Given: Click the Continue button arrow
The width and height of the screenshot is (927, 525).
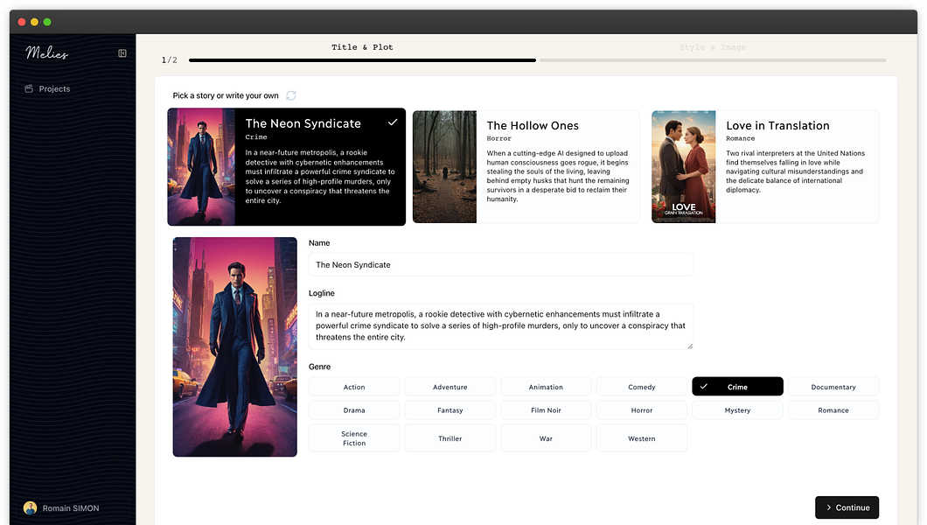Looking at the screenshot, I should coord(829,507).
